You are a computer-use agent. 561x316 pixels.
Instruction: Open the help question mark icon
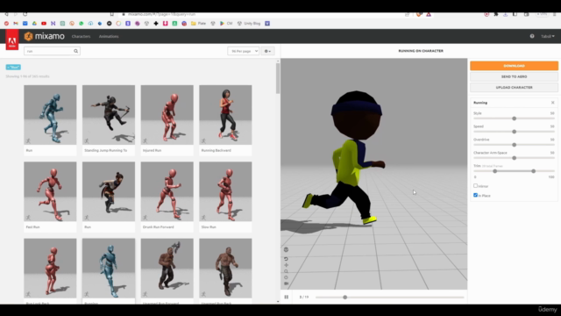point(532,36)
